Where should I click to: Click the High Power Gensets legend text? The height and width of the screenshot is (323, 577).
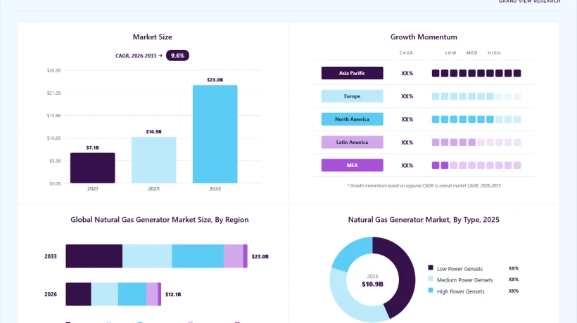(x=461, y=291)
